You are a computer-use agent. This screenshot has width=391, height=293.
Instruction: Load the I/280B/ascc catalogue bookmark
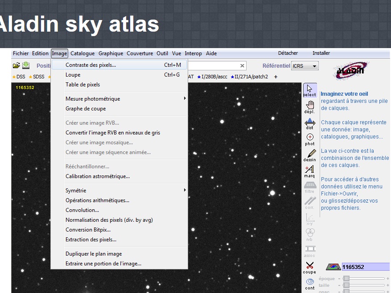coord(212,77)
